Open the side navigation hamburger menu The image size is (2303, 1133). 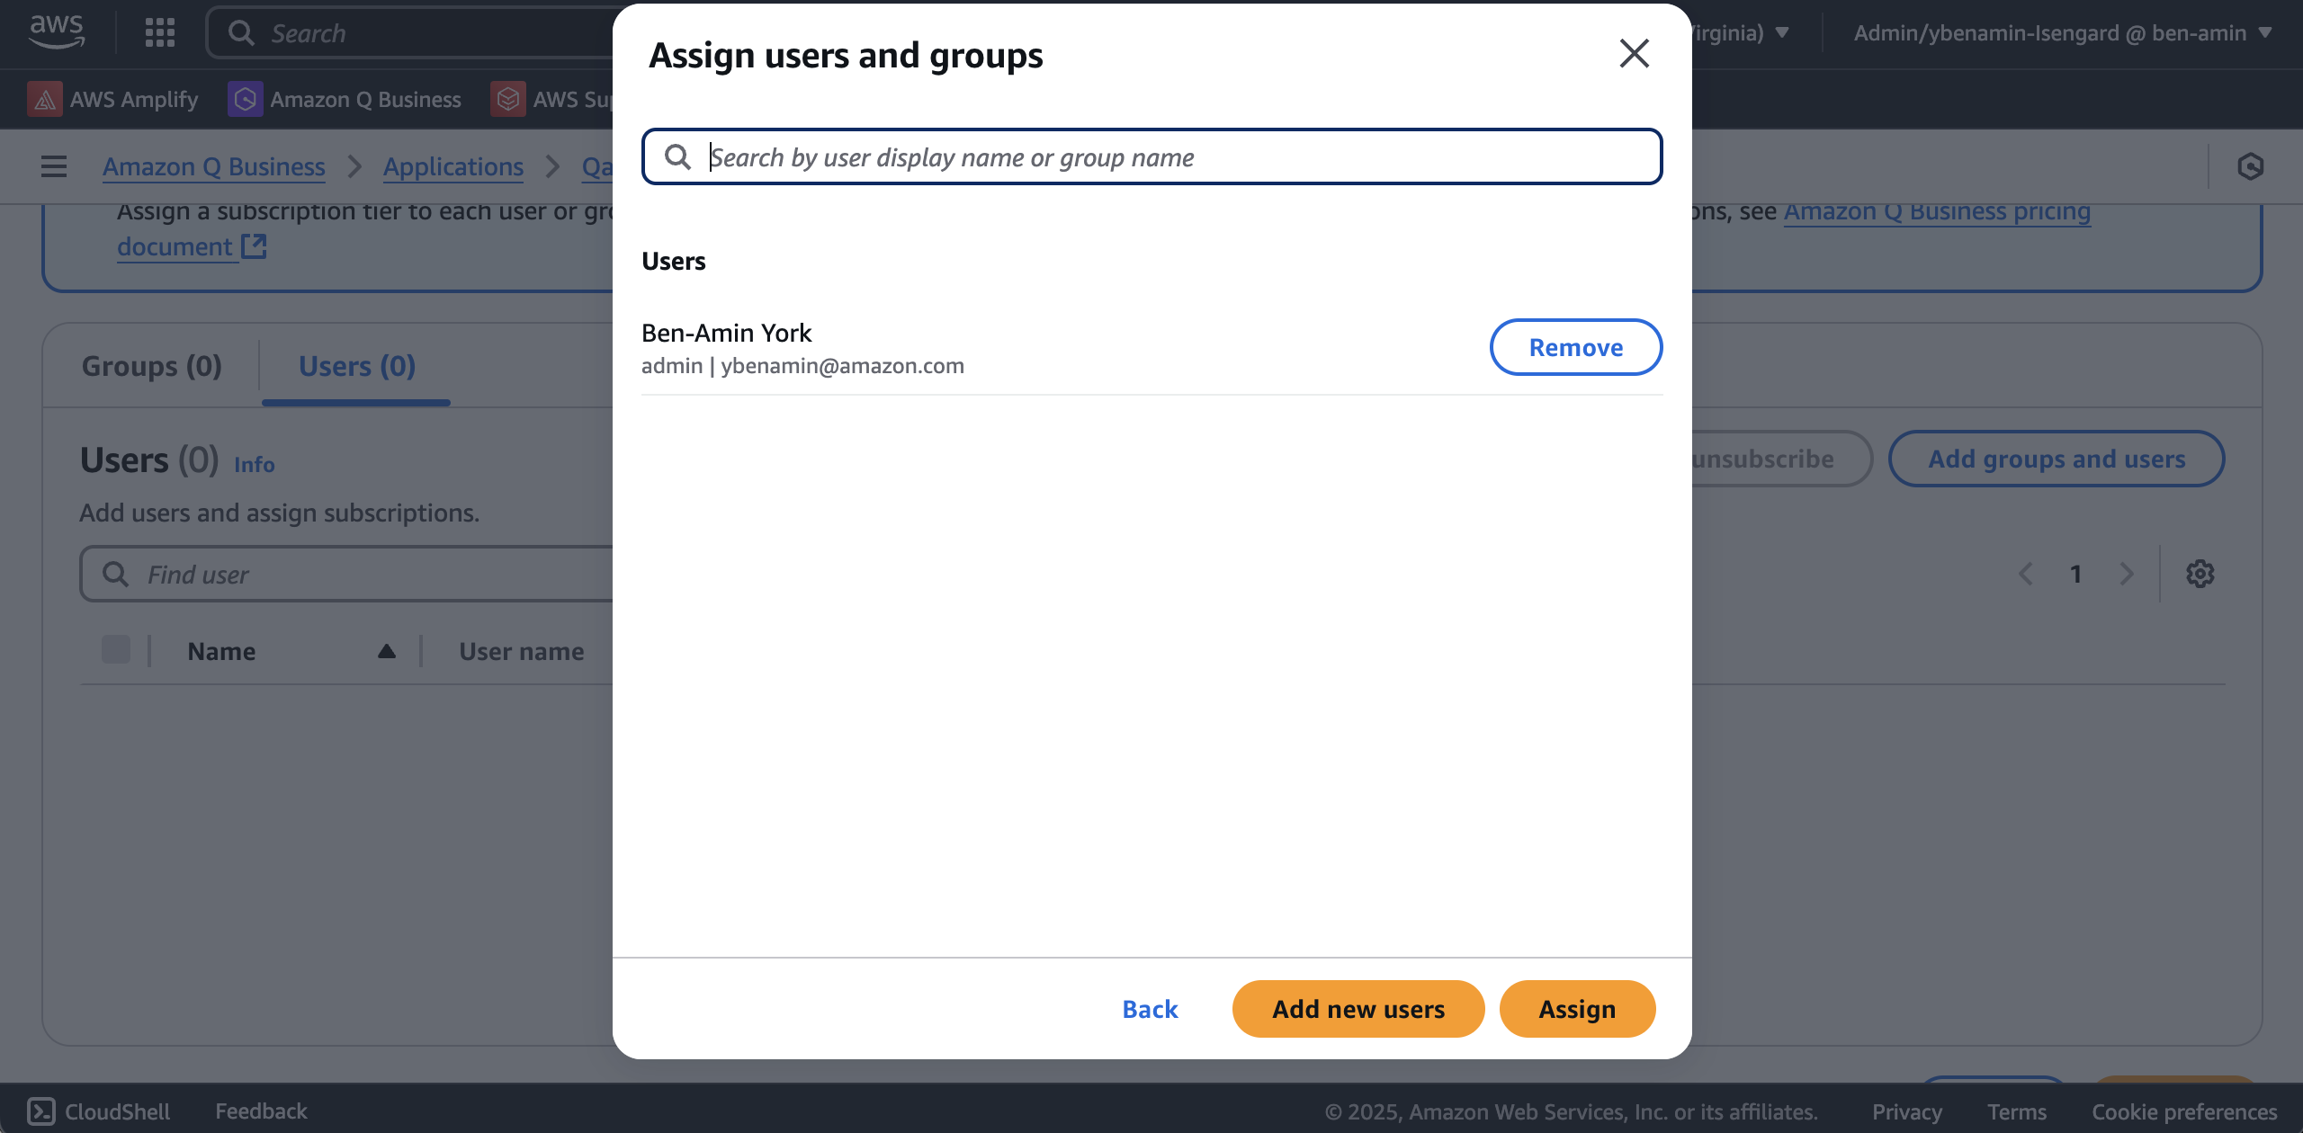click(x=53, y=165)
